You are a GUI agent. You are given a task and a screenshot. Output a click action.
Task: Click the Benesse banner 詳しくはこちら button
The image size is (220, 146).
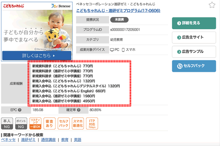[37, 56]
